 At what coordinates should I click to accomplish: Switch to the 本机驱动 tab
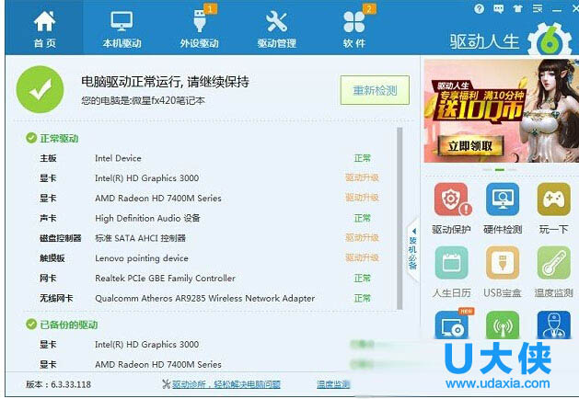tap(122, 28)
